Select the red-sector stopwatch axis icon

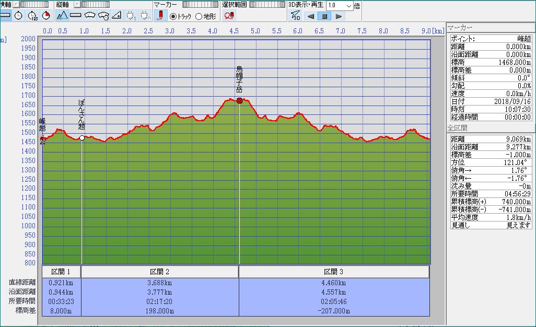[x=46, y=15]
